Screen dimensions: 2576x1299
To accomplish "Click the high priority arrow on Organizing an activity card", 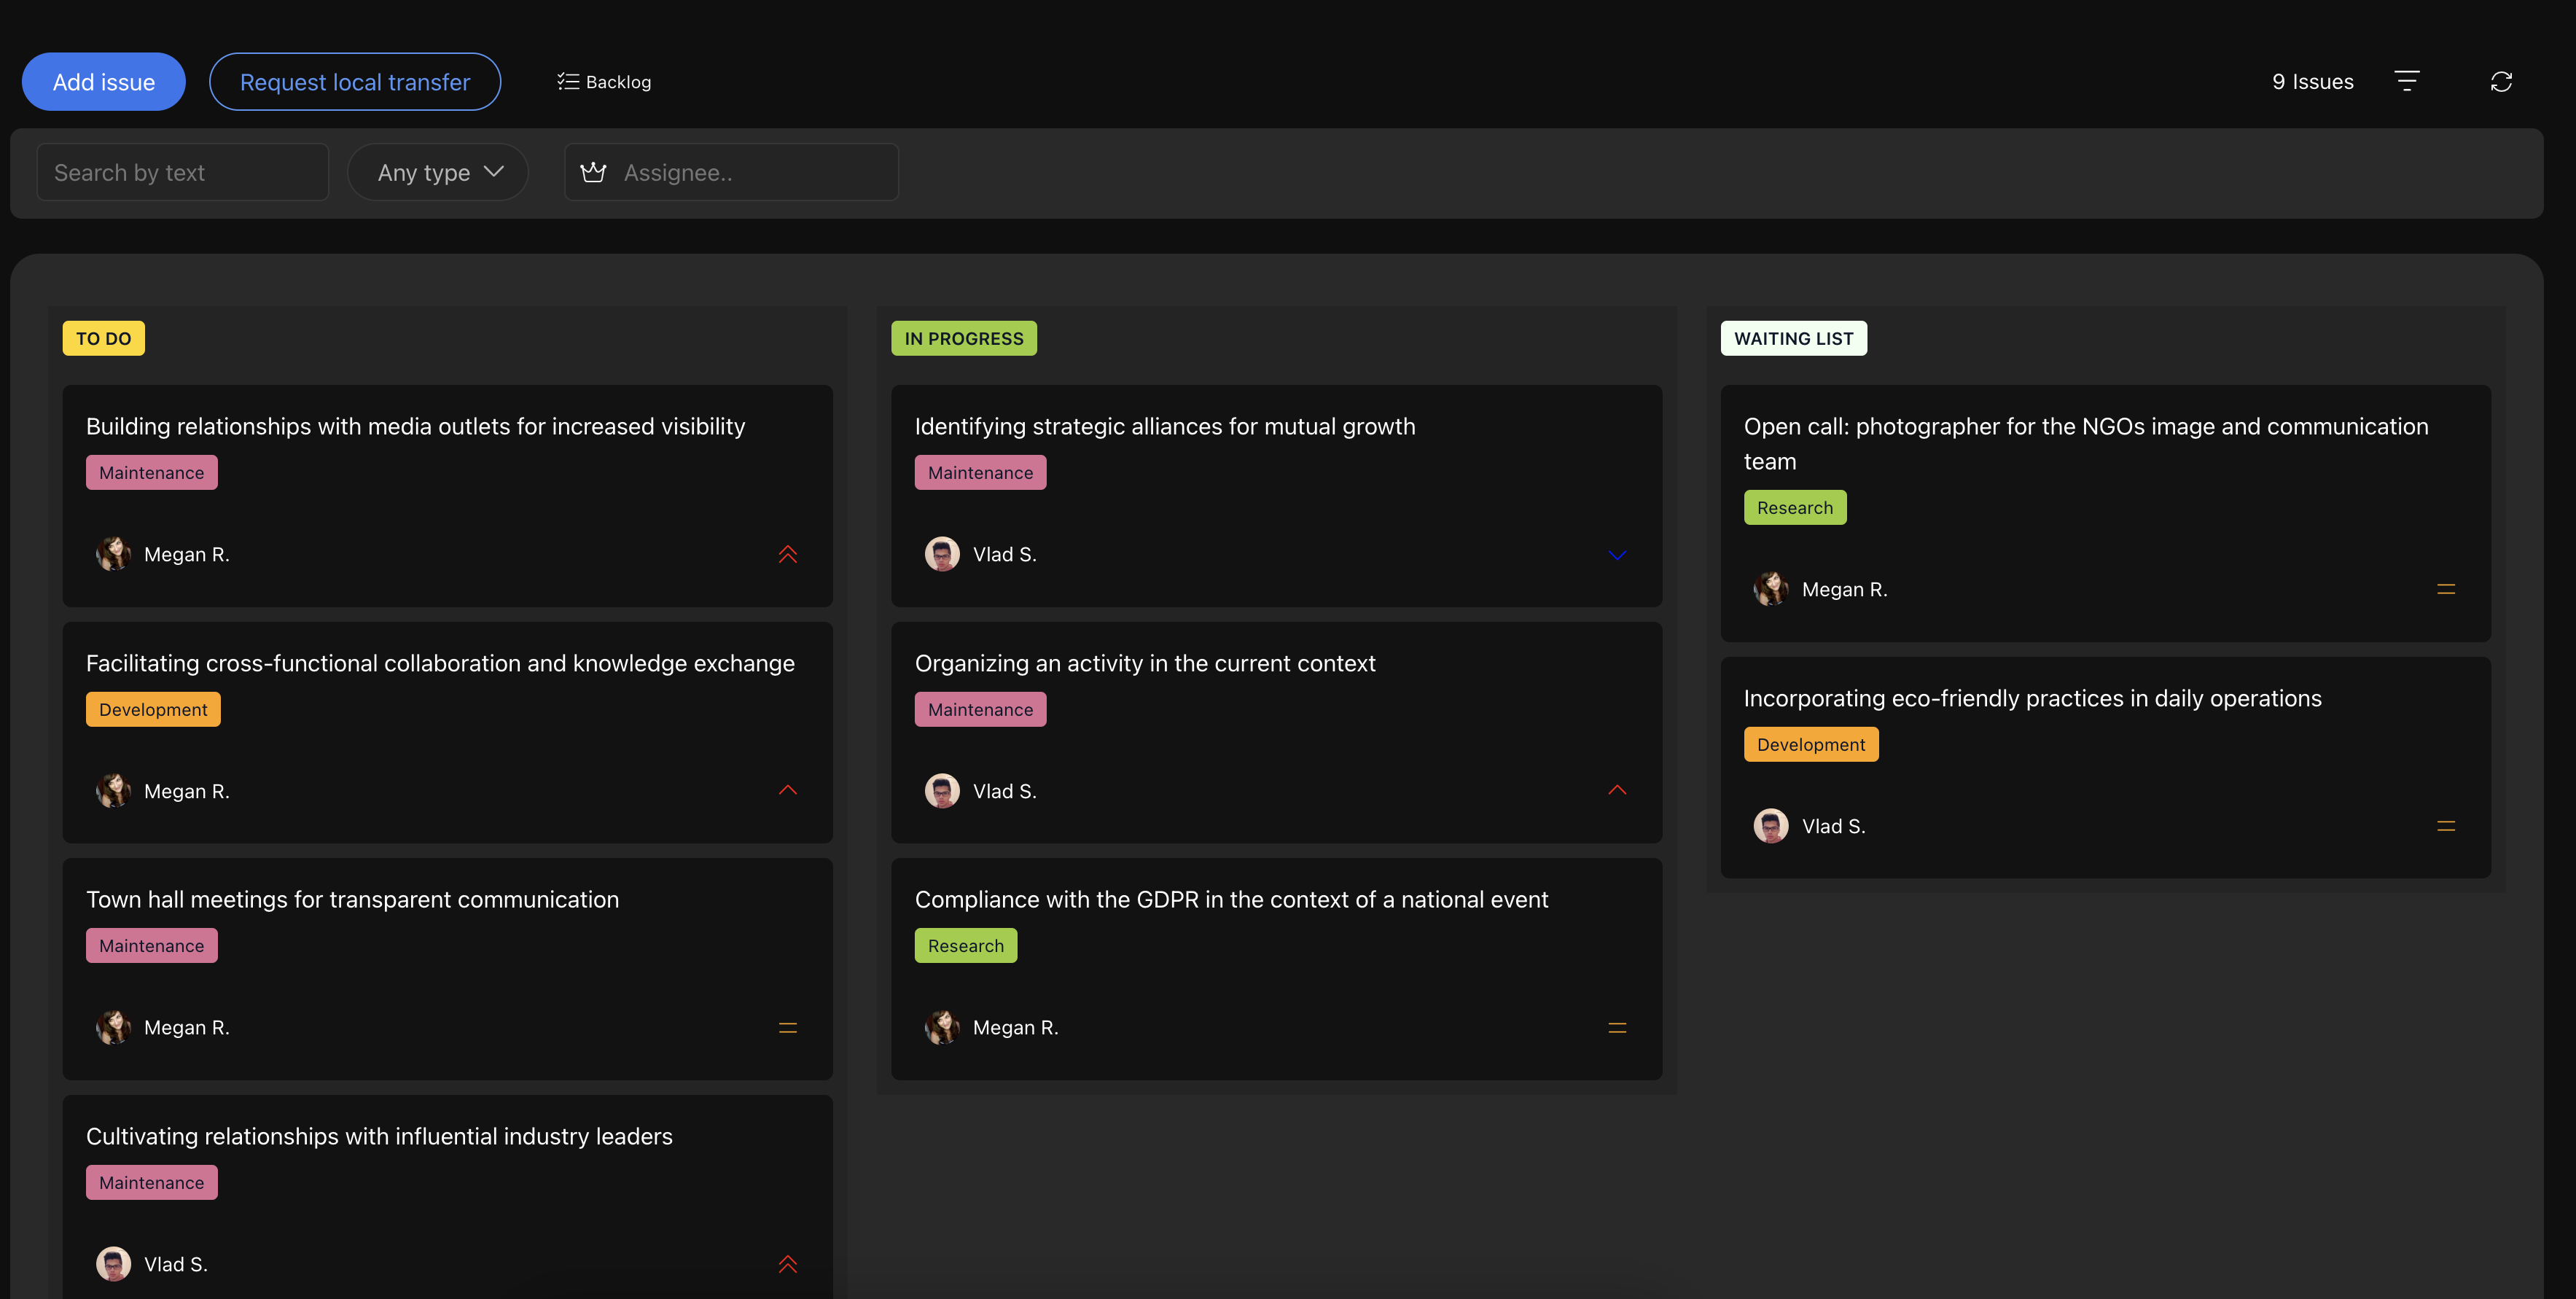I will click(1616, 790).
